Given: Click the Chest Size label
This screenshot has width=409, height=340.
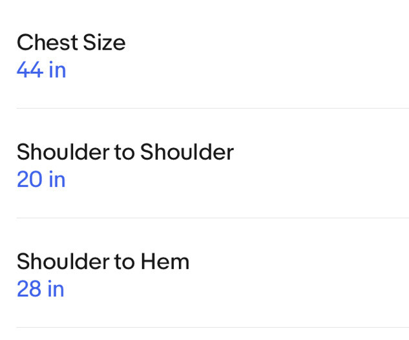Looking at the screenshot, I should click(71, 42).
